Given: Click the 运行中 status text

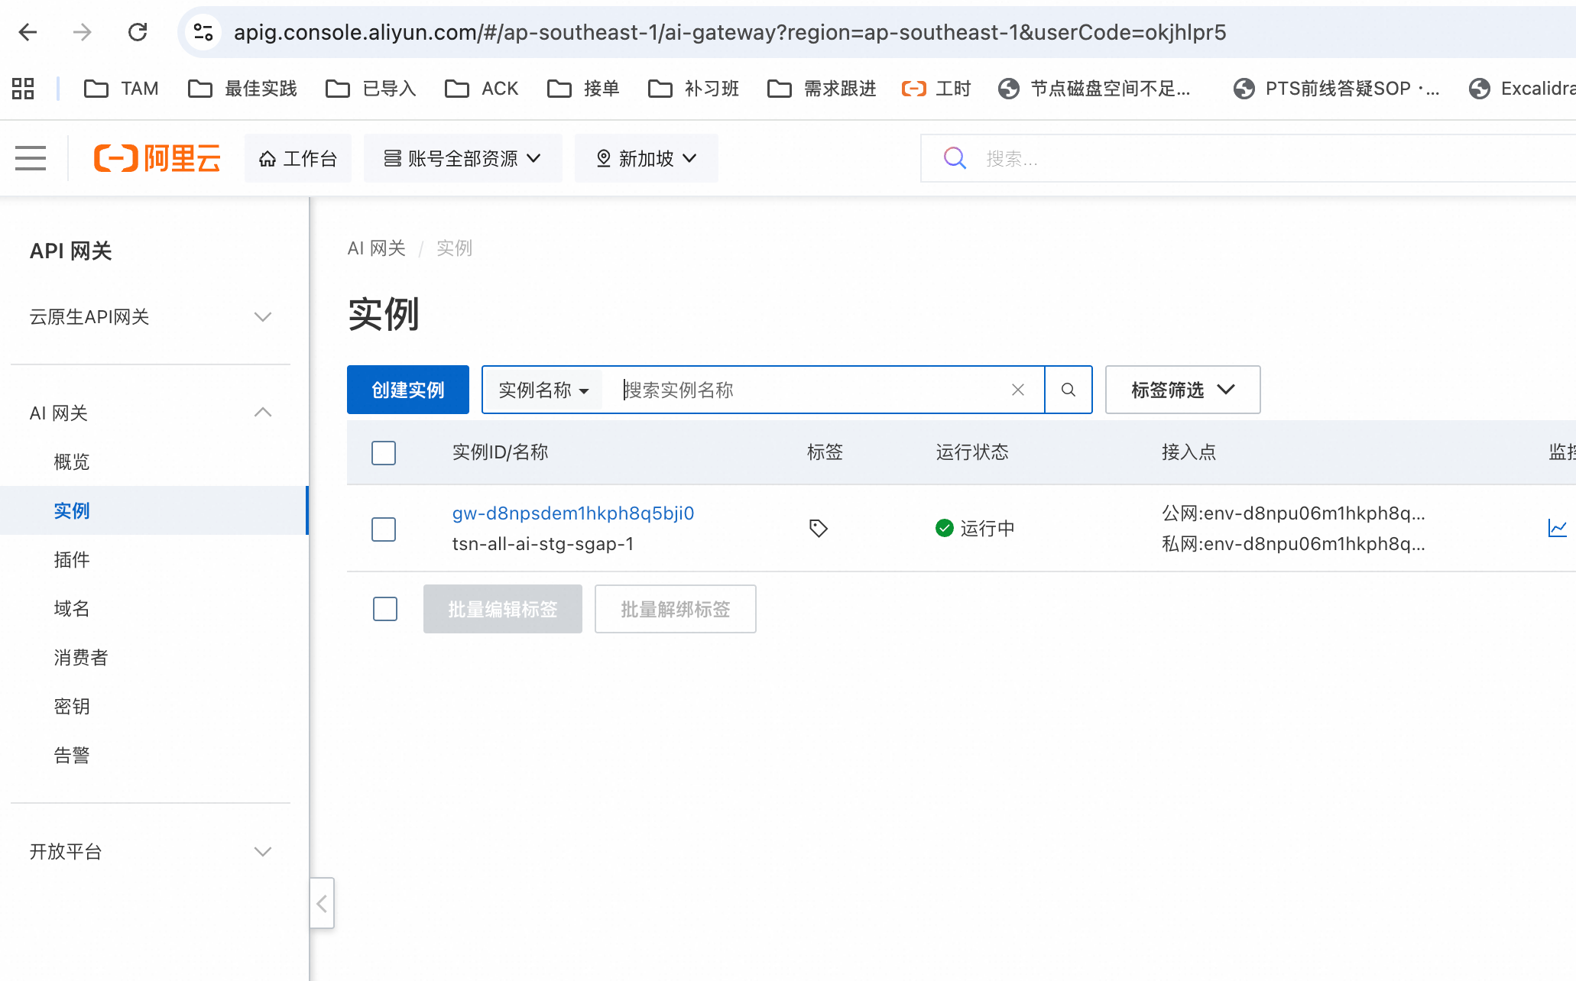Looking at the screenshot, I should [x=987, y=528].
